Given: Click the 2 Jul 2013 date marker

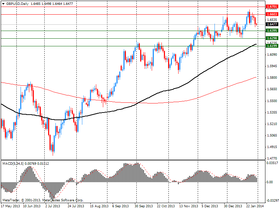Looking at the screenshot, I should click(53, 206).
